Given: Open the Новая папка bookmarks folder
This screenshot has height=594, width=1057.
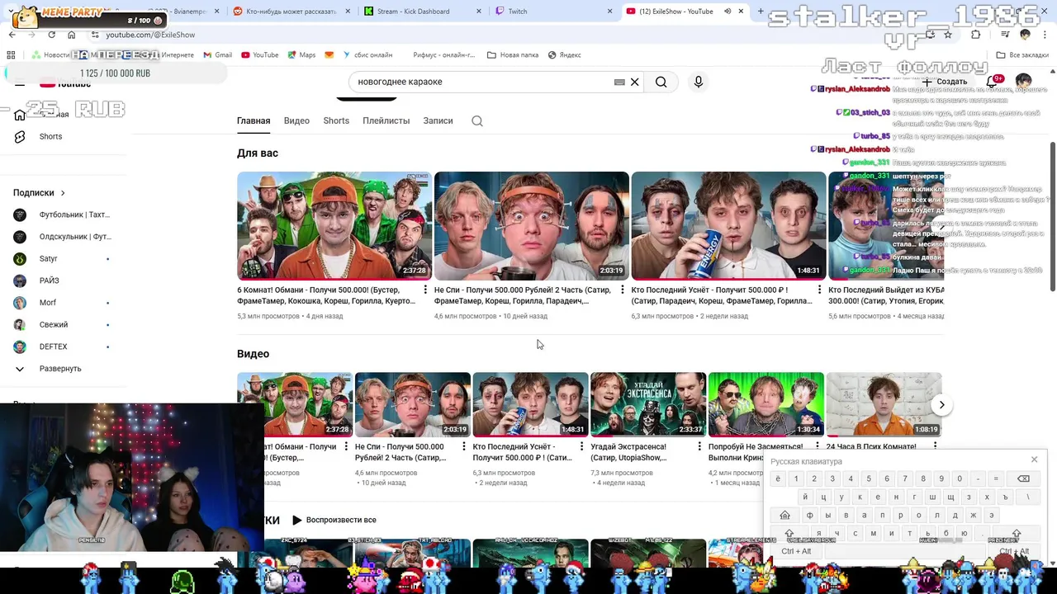Looking at the screenshot, I should (x=513, y=55).
